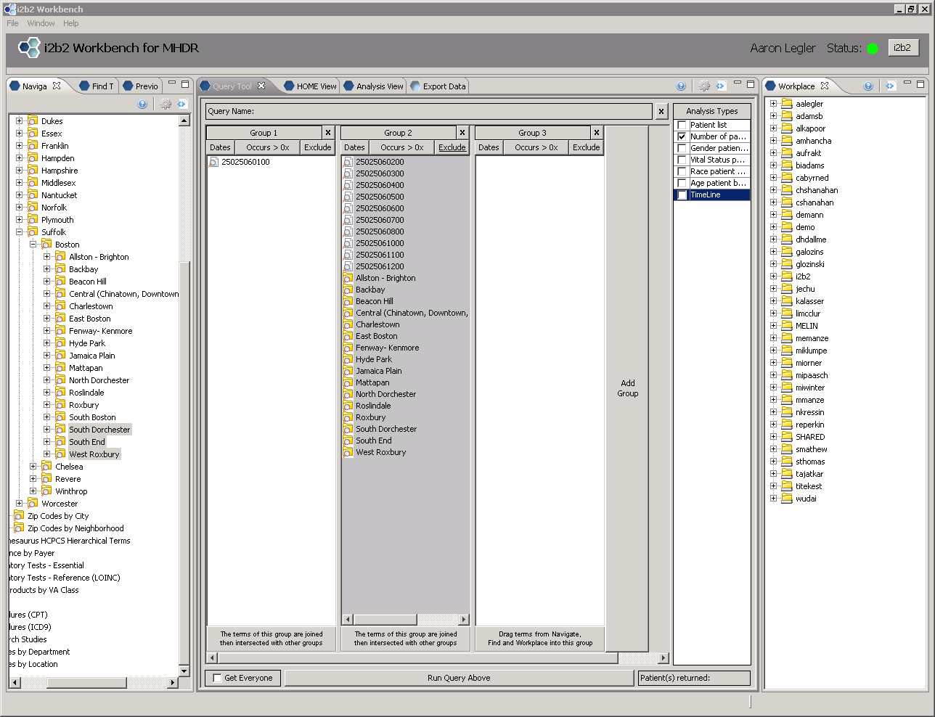
Task: Enable the Patient list analysis type
Action: pyautogui.click(x=682, y=125)
